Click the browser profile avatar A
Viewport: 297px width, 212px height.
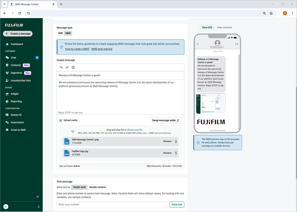pos(285,13)
